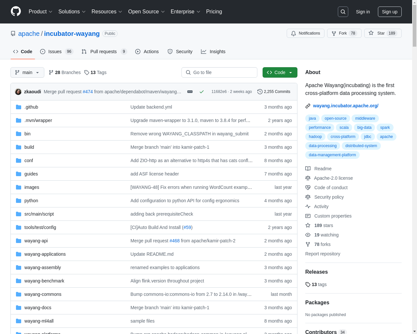Open the wayang-benchmark folder

coord(44,281)
